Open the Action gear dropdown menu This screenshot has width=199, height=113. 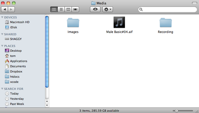pos(107,9)
